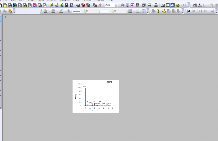Expand the fill color dropdown arrow

coord(49,11)
